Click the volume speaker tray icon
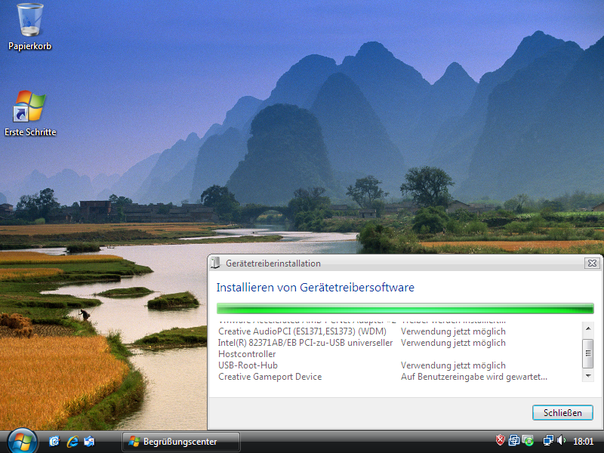 pos(561,440)
